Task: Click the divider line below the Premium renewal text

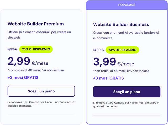Action: tap(41, 115)
